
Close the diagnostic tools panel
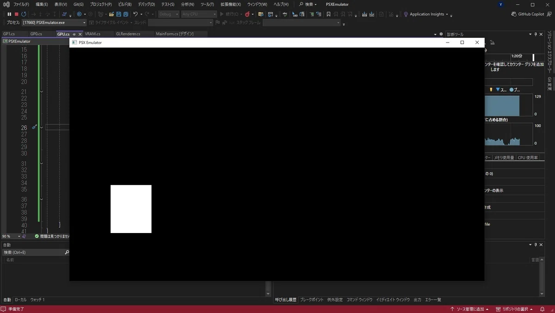pyautogui.click(x=542, y=34)
